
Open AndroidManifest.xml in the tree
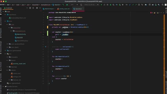coord(18,18)
